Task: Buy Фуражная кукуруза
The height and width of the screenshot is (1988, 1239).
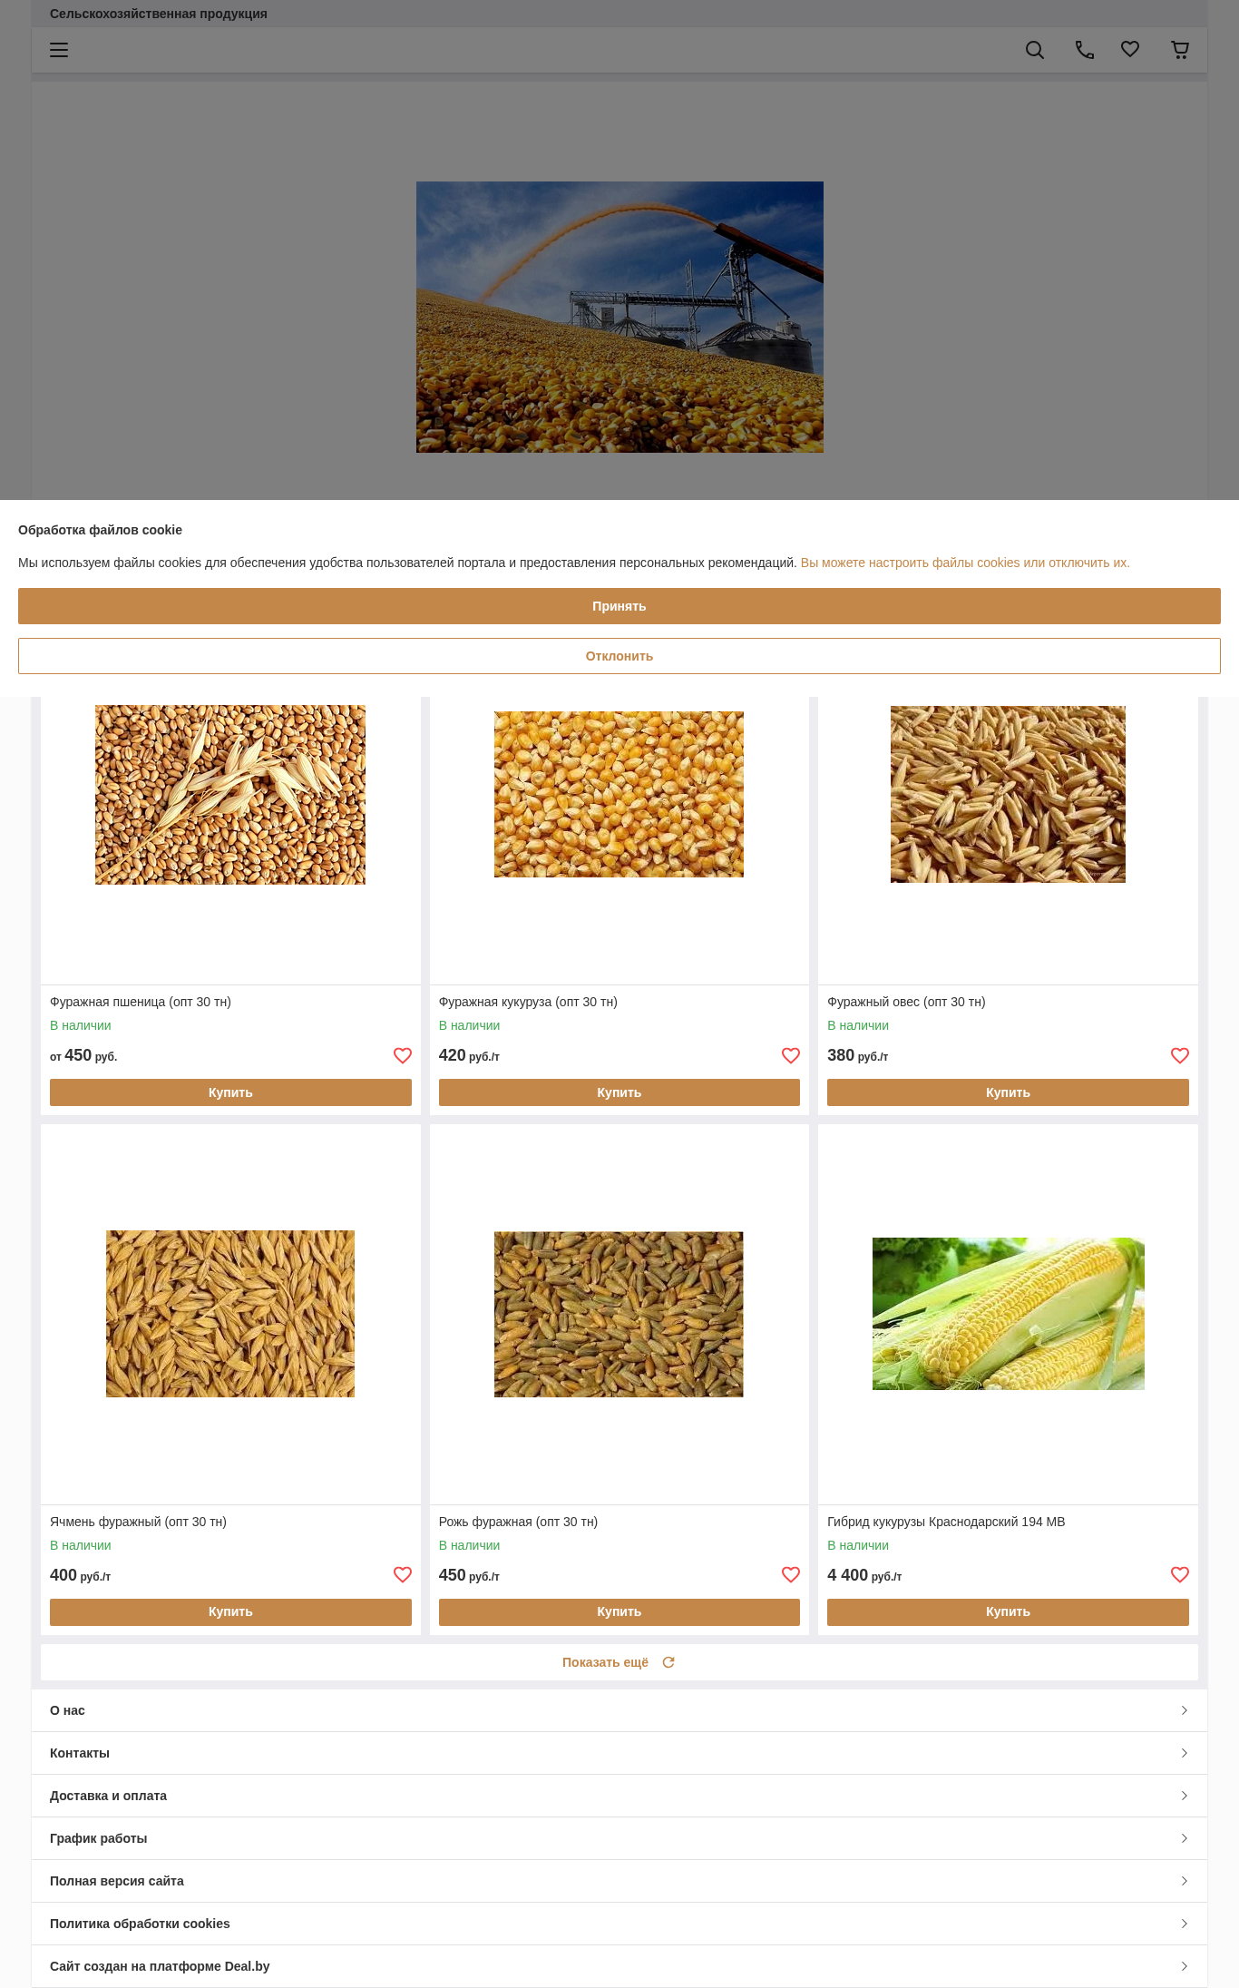Action: tap(619, 1092)
